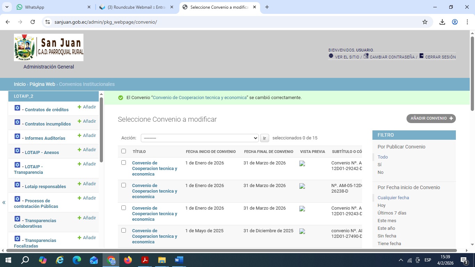Filter convenios by Este mes
475x267 pixels.
(387, 221)
